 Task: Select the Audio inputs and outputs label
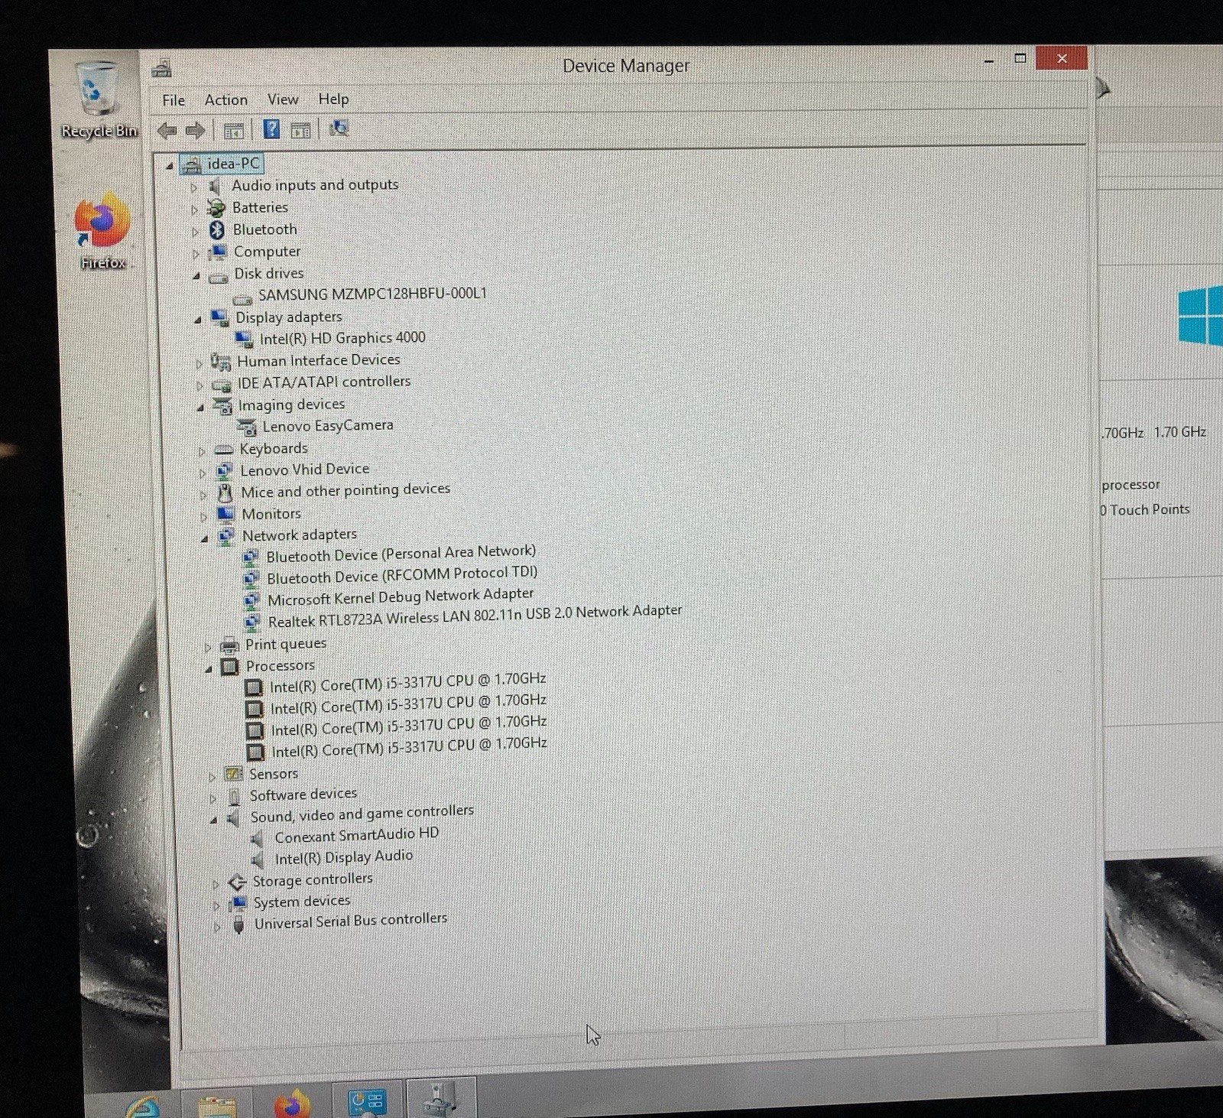coord(315,185)
